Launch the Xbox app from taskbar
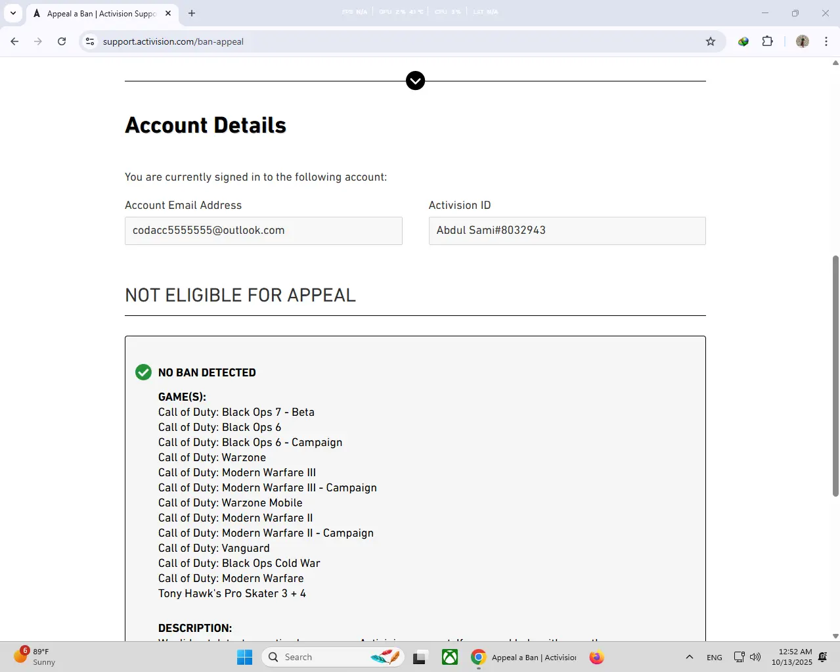This screenshot has height=672, width=840. (450, 657)
